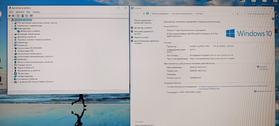Open the Действие menu
The height and width of the screenshot is (126, 279).
tap(20, 12)
